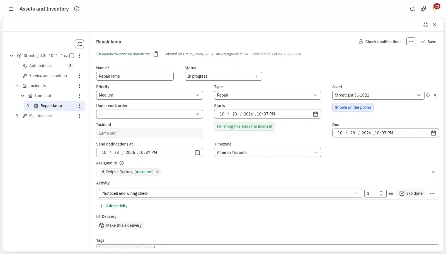Copy the work order ID to clipboard
The height and width of the screenshot is (254, 446).
click(156, 54)
